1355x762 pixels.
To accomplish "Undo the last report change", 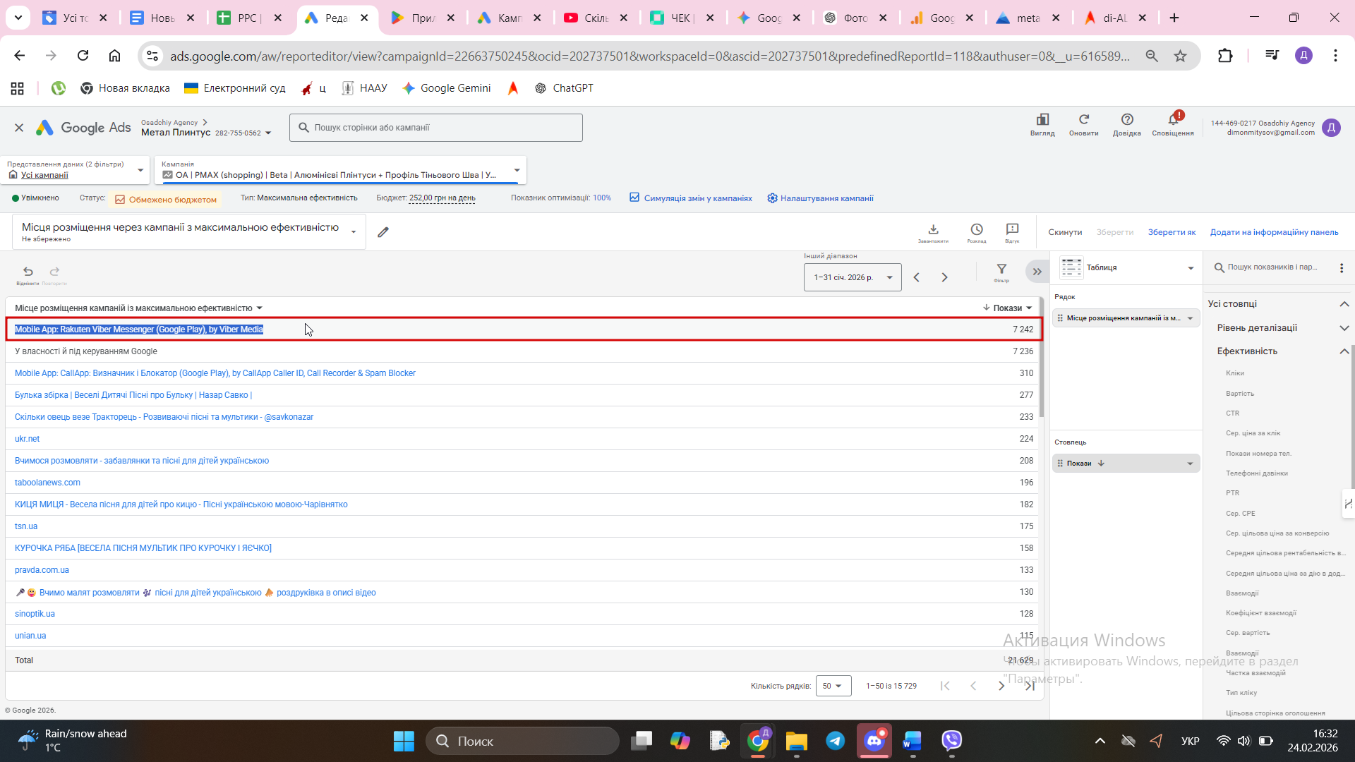I will pyautogui.click(x=28, y=272).
